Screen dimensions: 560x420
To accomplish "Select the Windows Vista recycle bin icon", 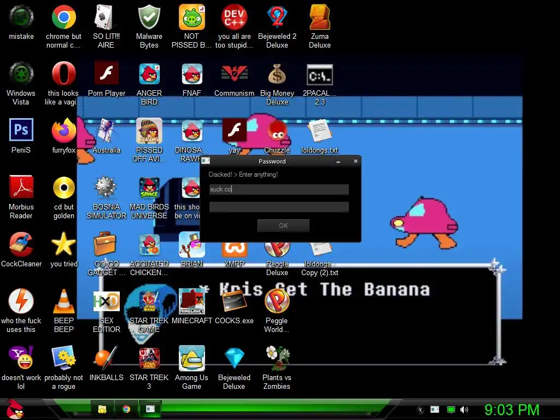I will pos(21,74).
